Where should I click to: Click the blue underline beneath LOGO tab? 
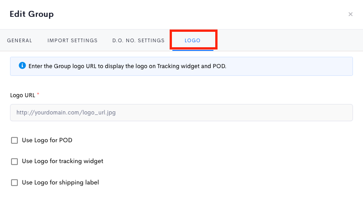(192, 50)
